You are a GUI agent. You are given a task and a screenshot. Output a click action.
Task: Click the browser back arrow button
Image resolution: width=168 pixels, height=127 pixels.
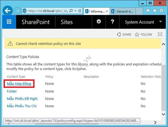click(8, 11)
